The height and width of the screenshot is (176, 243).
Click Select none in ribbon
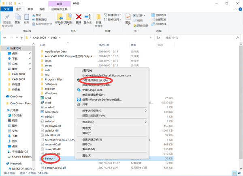159,19
